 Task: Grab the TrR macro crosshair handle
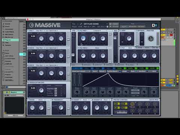point(126,108)
